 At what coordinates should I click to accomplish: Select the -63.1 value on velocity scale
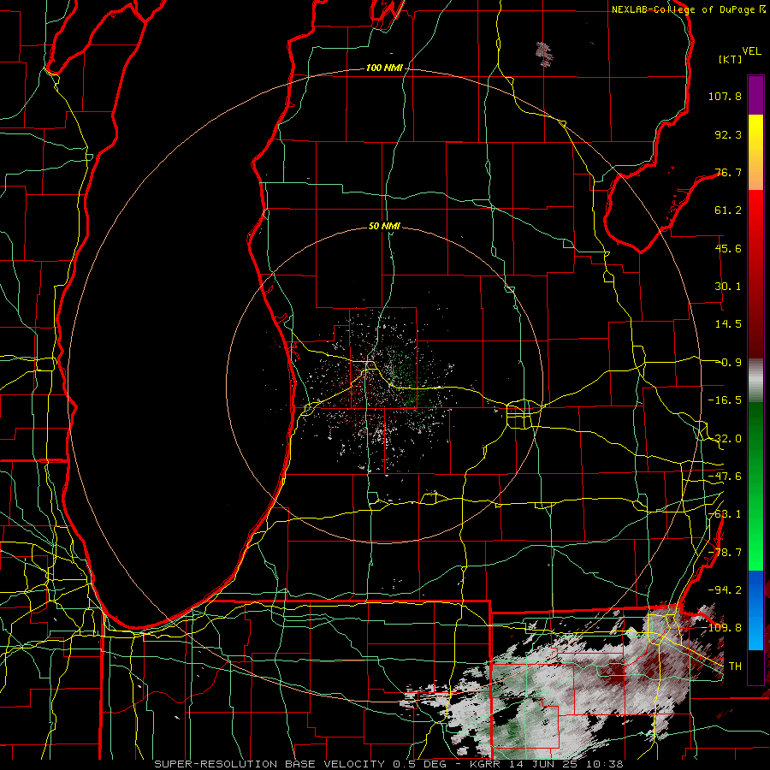point(725,514)
